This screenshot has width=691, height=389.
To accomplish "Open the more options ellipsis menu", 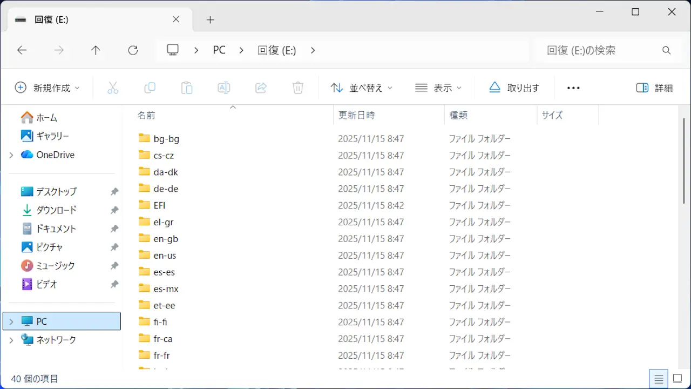I will pyautogui.click(x=573, y=88).
